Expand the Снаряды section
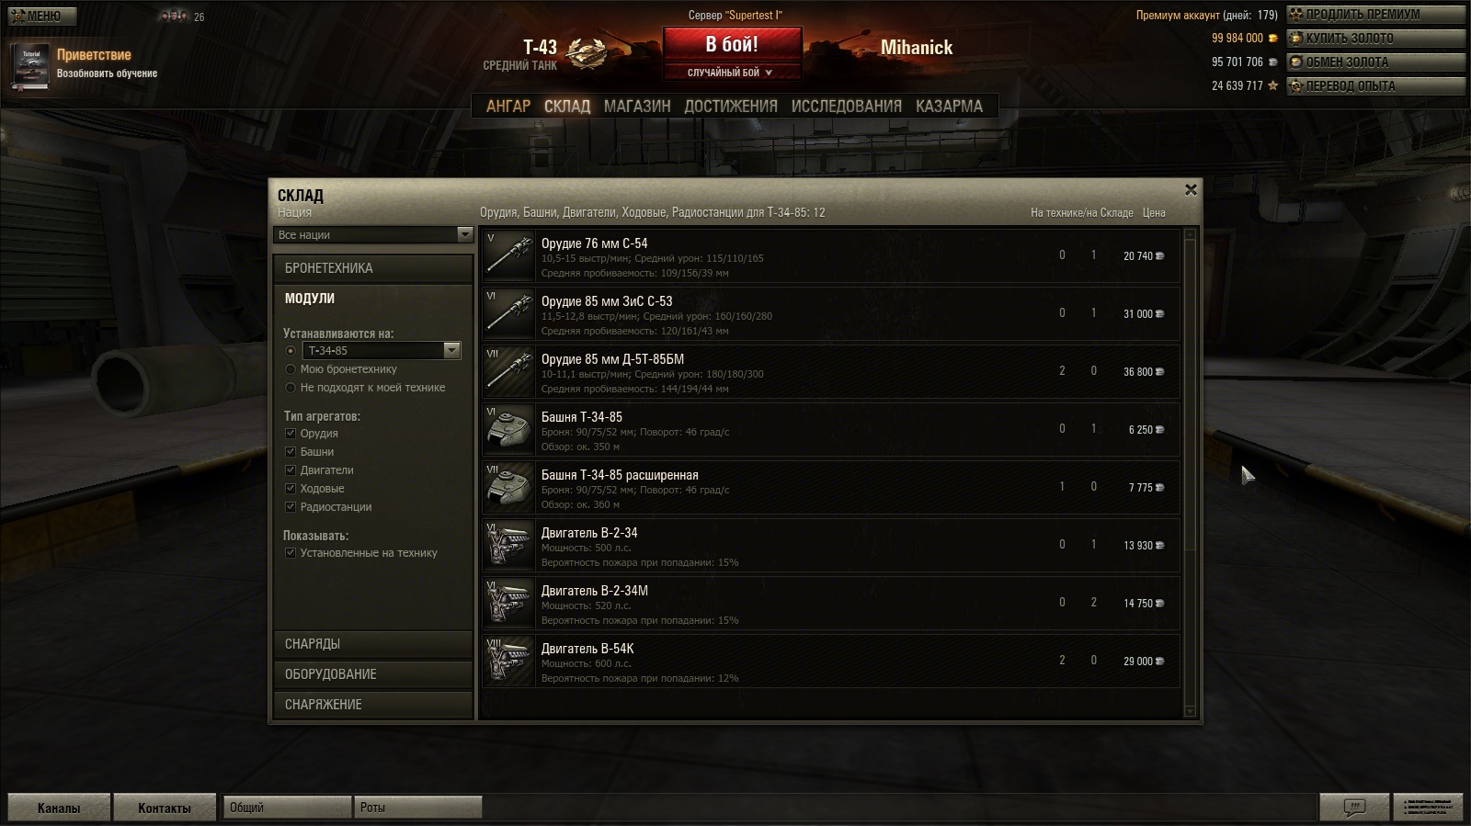Viewport: 1471px width, 826px height. tap(373, 644)
